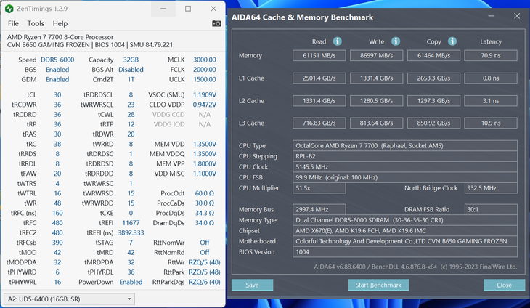The image size is (530, 308).
Task: Click the FCLK value 2000.00
Action: tap(205, 70)
